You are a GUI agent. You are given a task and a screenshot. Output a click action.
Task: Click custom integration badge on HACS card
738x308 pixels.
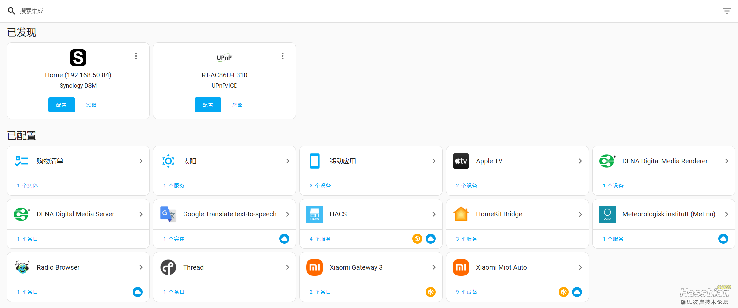417,239
